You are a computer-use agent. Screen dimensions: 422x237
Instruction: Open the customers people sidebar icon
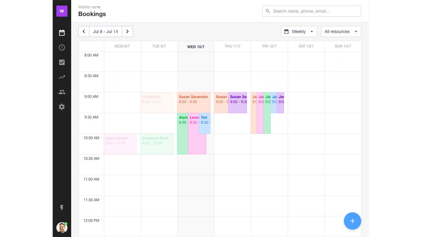tap(62, 92)
